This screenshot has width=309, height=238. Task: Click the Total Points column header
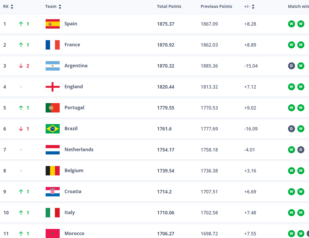[x=169, y=6]
